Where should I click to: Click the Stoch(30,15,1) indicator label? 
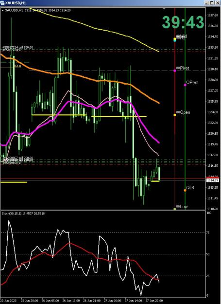(23, 214)
